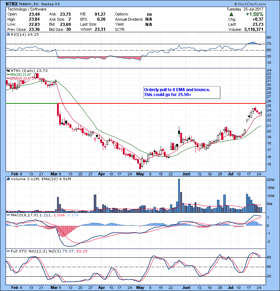
Task: Click the 34 label on the price axis
Action: tap(269, 70)
